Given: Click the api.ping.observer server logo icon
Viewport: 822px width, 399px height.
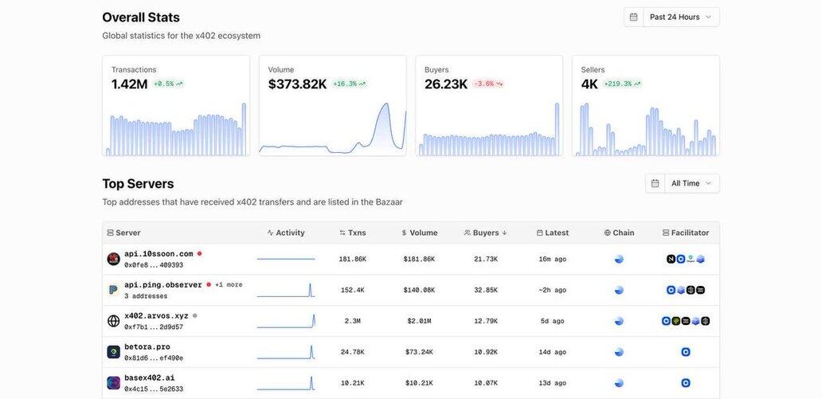Looking at the screenshot, I should (114, 290).
